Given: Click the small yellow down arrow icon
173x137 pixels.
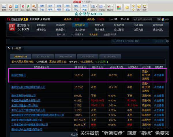Looking at the screenshot, I should point(133,9).
